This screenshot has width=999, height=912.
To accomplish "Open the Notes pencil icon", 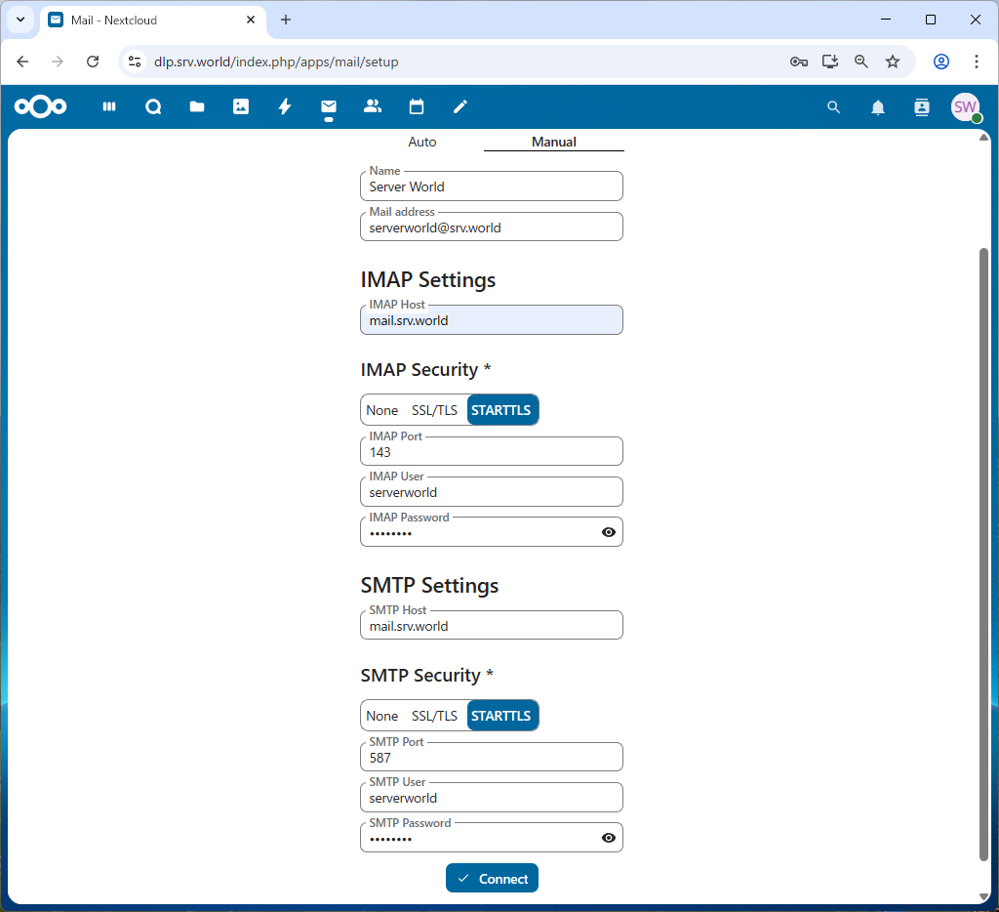I will tap(460, 106).
